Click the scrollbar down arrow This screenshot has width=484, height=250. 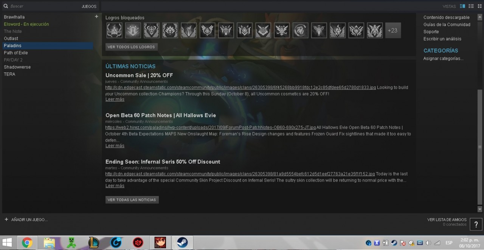[x=480, y=209]
